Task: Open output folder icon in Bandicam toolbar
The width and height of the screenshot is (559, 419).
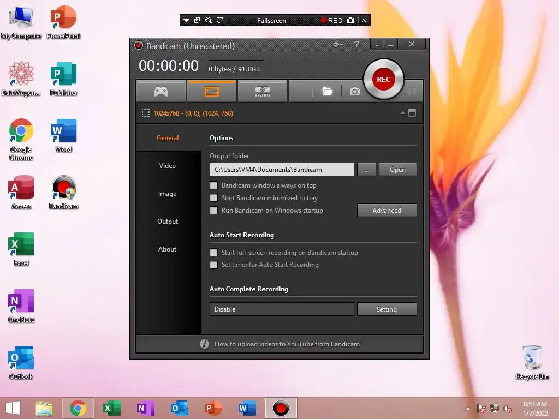Action: [x=327, y=92]
